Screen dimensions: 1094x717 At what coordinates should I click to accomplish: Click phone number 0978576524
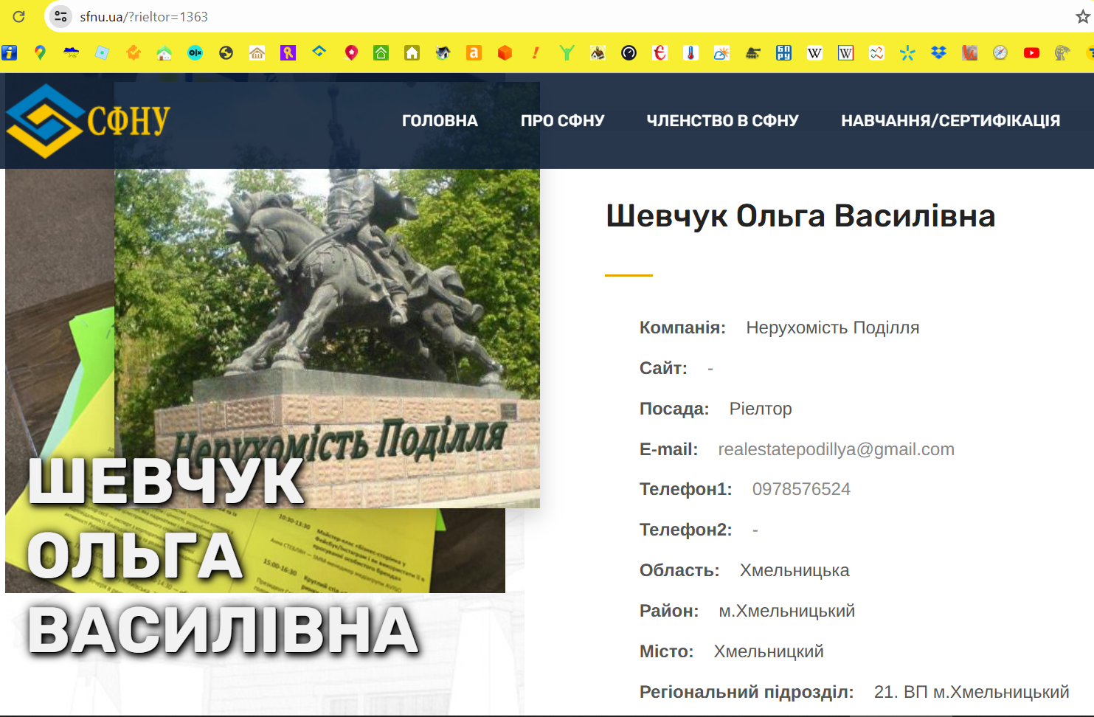[x=801, y=489]
